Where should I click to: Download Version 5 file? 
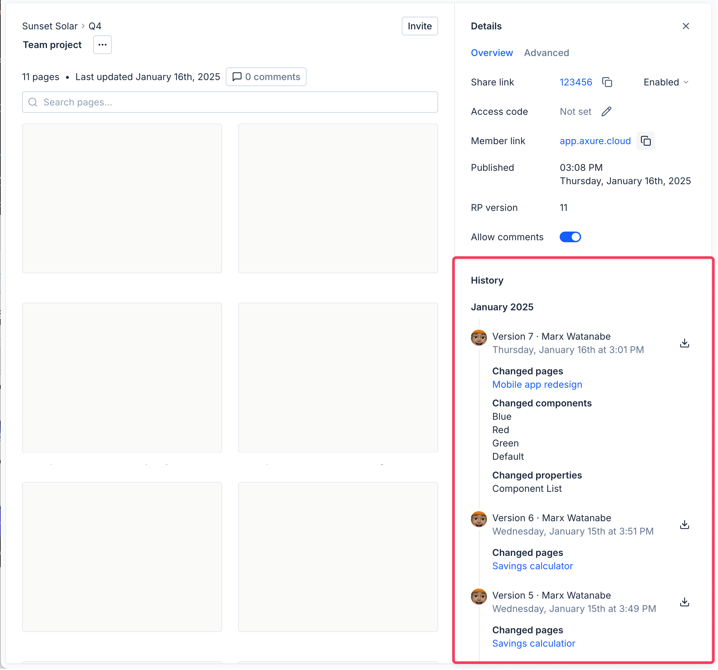[684, 602]
